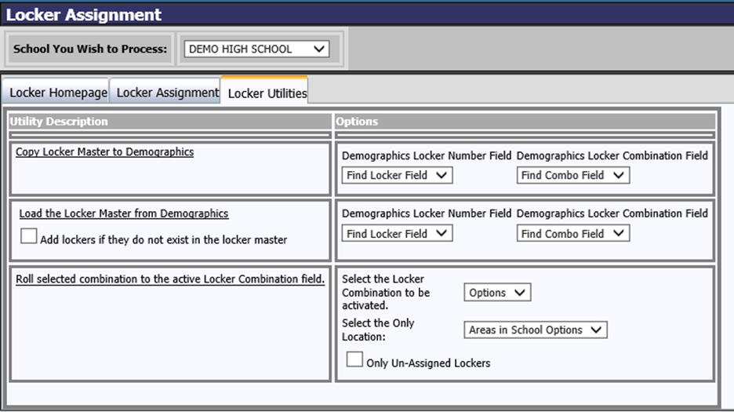
Task: Click the School You Wish to Process label
Action: pyautogui.click(x=90, y=49)
